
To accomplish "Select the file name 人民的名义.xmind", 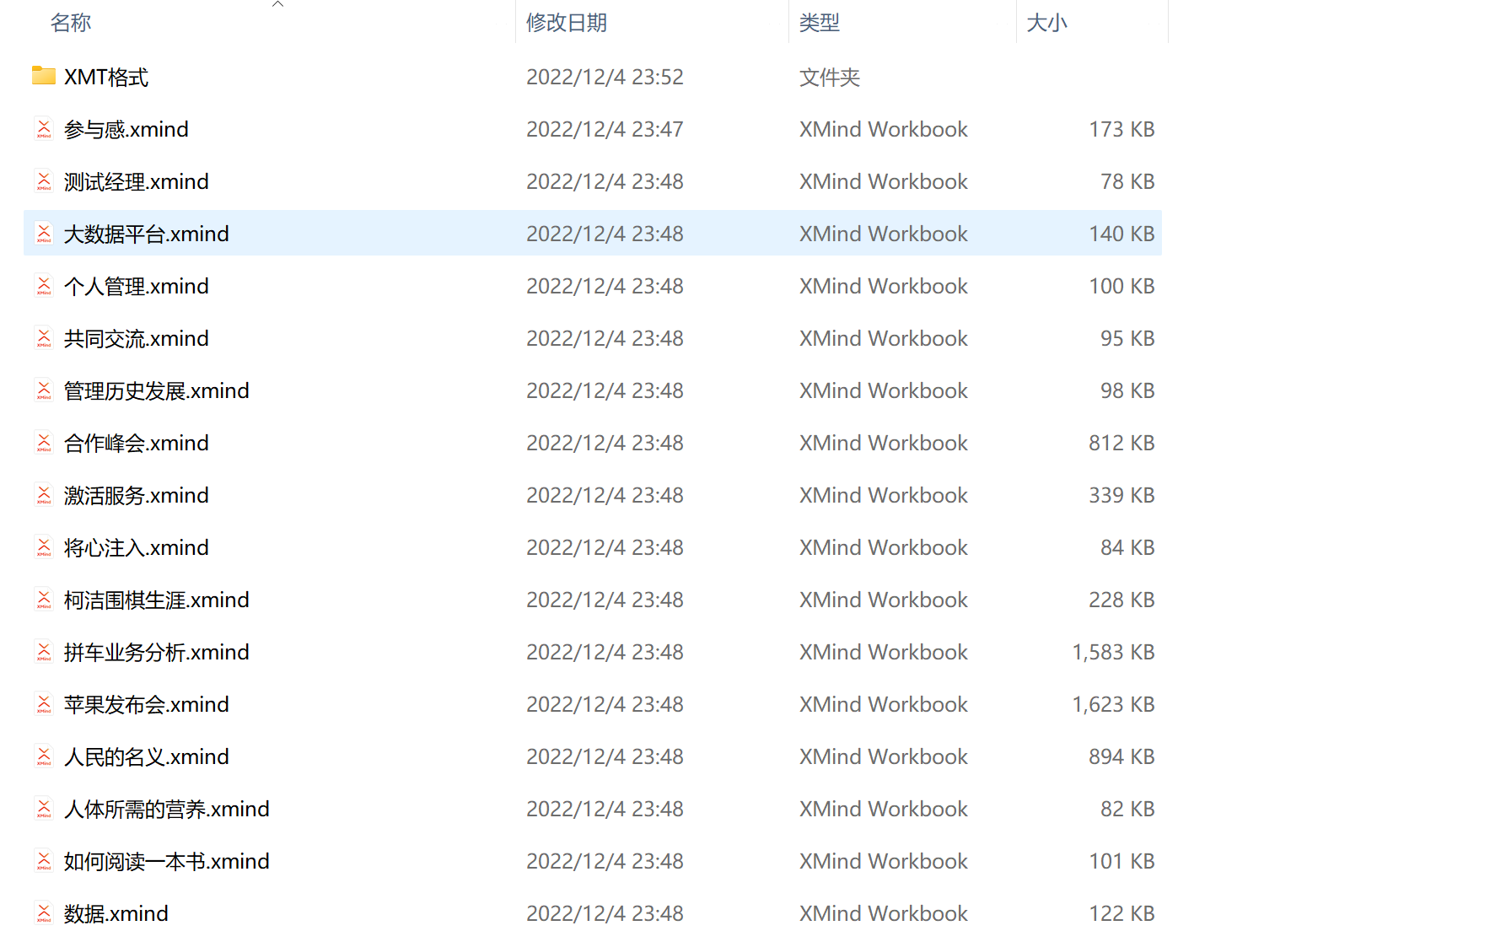I will click(x=147, y=756).
